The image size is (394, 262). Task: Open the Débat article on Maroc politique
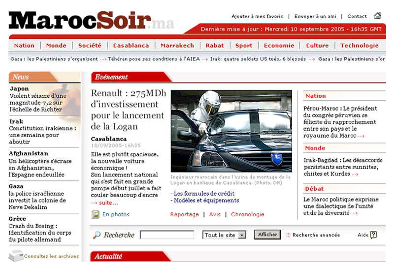341,206
